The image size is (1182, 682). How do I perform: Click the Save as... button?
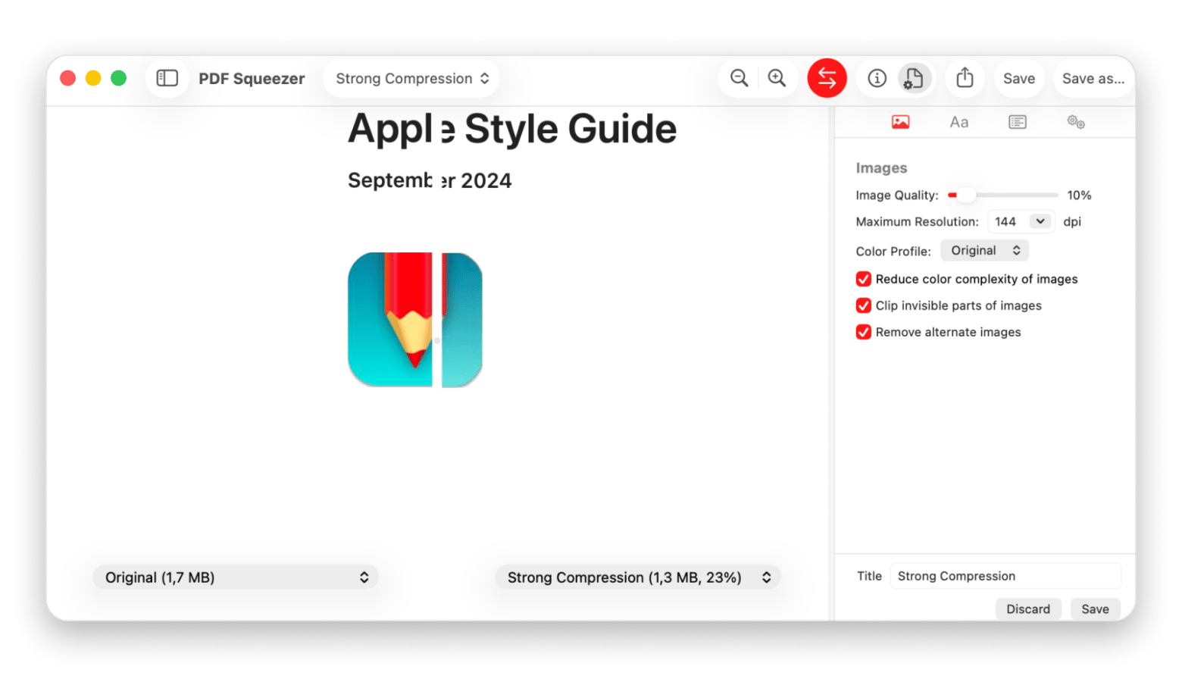point(1093,79)
